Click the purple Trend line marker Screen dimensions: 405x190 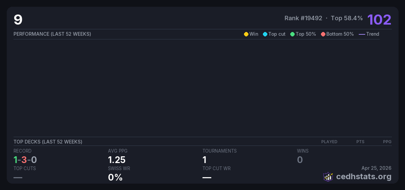point(362,34)
